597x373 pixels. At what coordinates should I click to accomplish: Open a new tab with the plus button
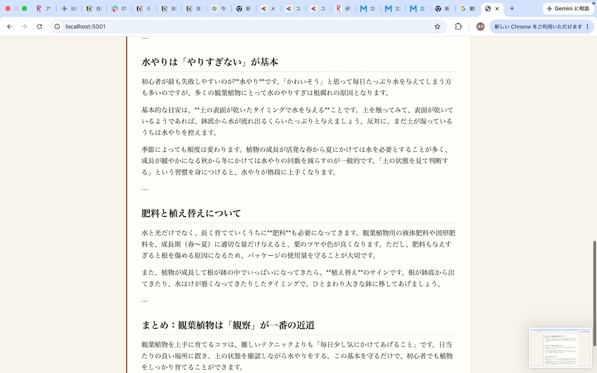click(512, 8)
